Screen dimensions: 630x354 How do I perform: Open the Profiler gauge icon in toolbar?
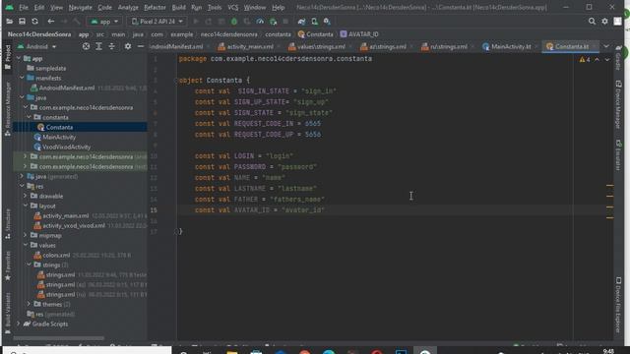[x=260, y=22]
